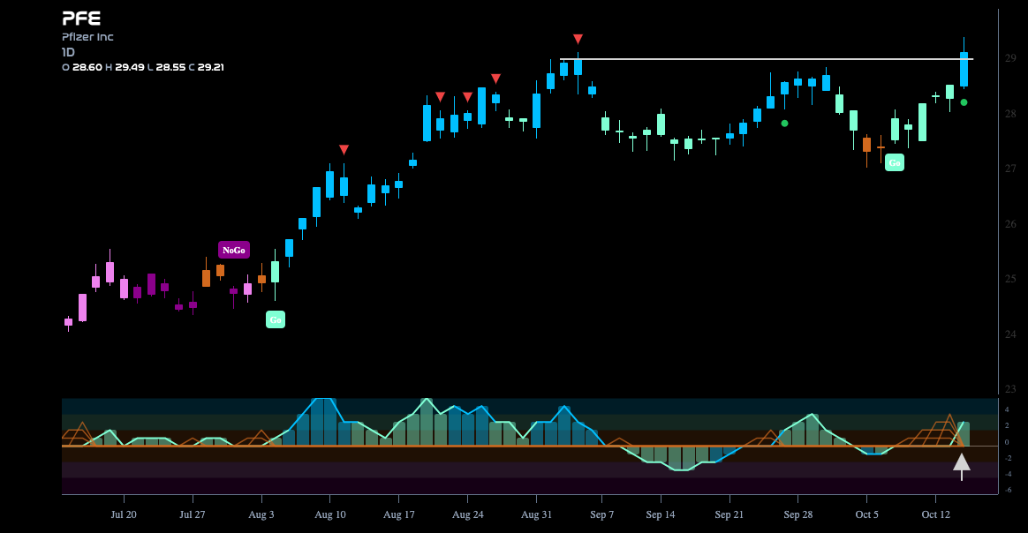This screenshot has height=533, width=1028.
Task: Click the 25 price axis label
Action: 1010,279
